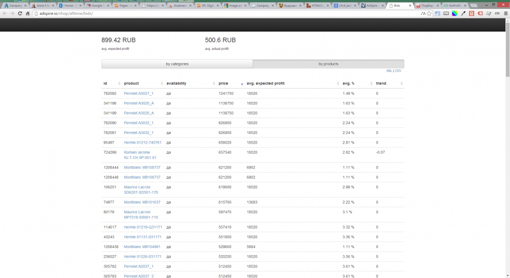The height and width of the screenshot is (278, 510).
Task: Open the Chrome hamburger menu
Action: click(506, 13)
